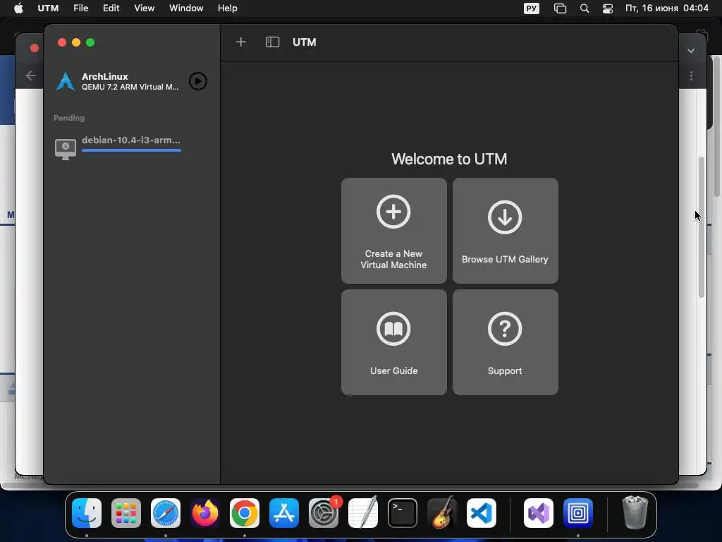Click the background window's vertical scrollbar
The height and width of the screenshot is (542, 722).
coord(702,227)
